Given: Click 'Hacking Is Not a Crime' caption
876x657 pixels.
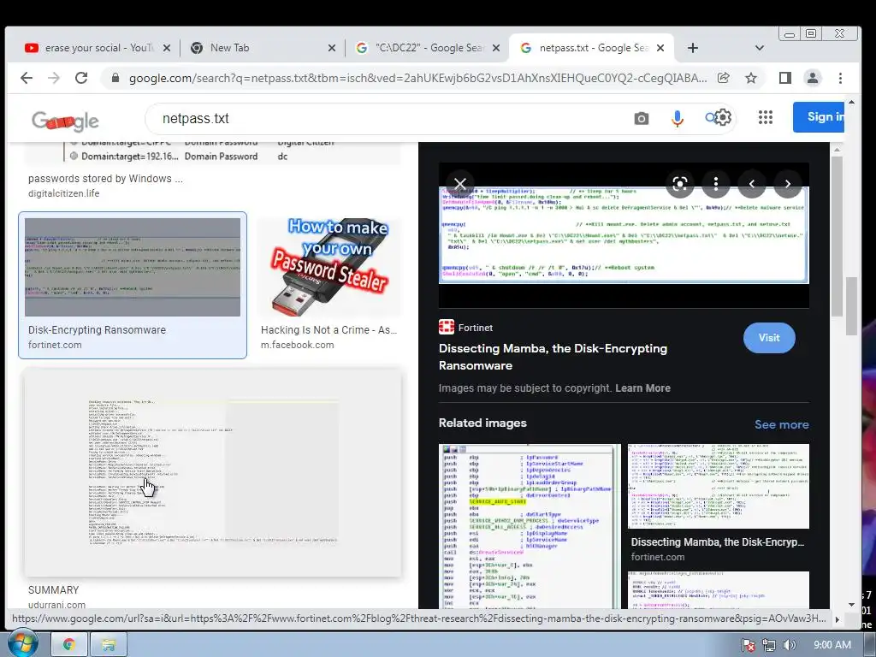Looking at the screenshot, I should click(328, 330).
